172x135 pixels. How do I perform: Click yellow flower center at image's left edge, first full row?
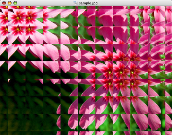(x=7, y=18)
